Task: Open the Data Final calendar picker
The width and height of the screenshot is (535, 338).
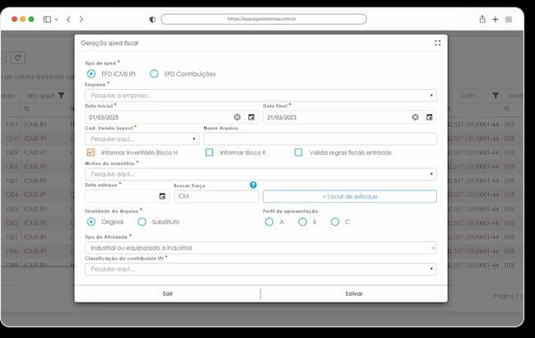Action: pyautogui.click(x=429, y=117)
